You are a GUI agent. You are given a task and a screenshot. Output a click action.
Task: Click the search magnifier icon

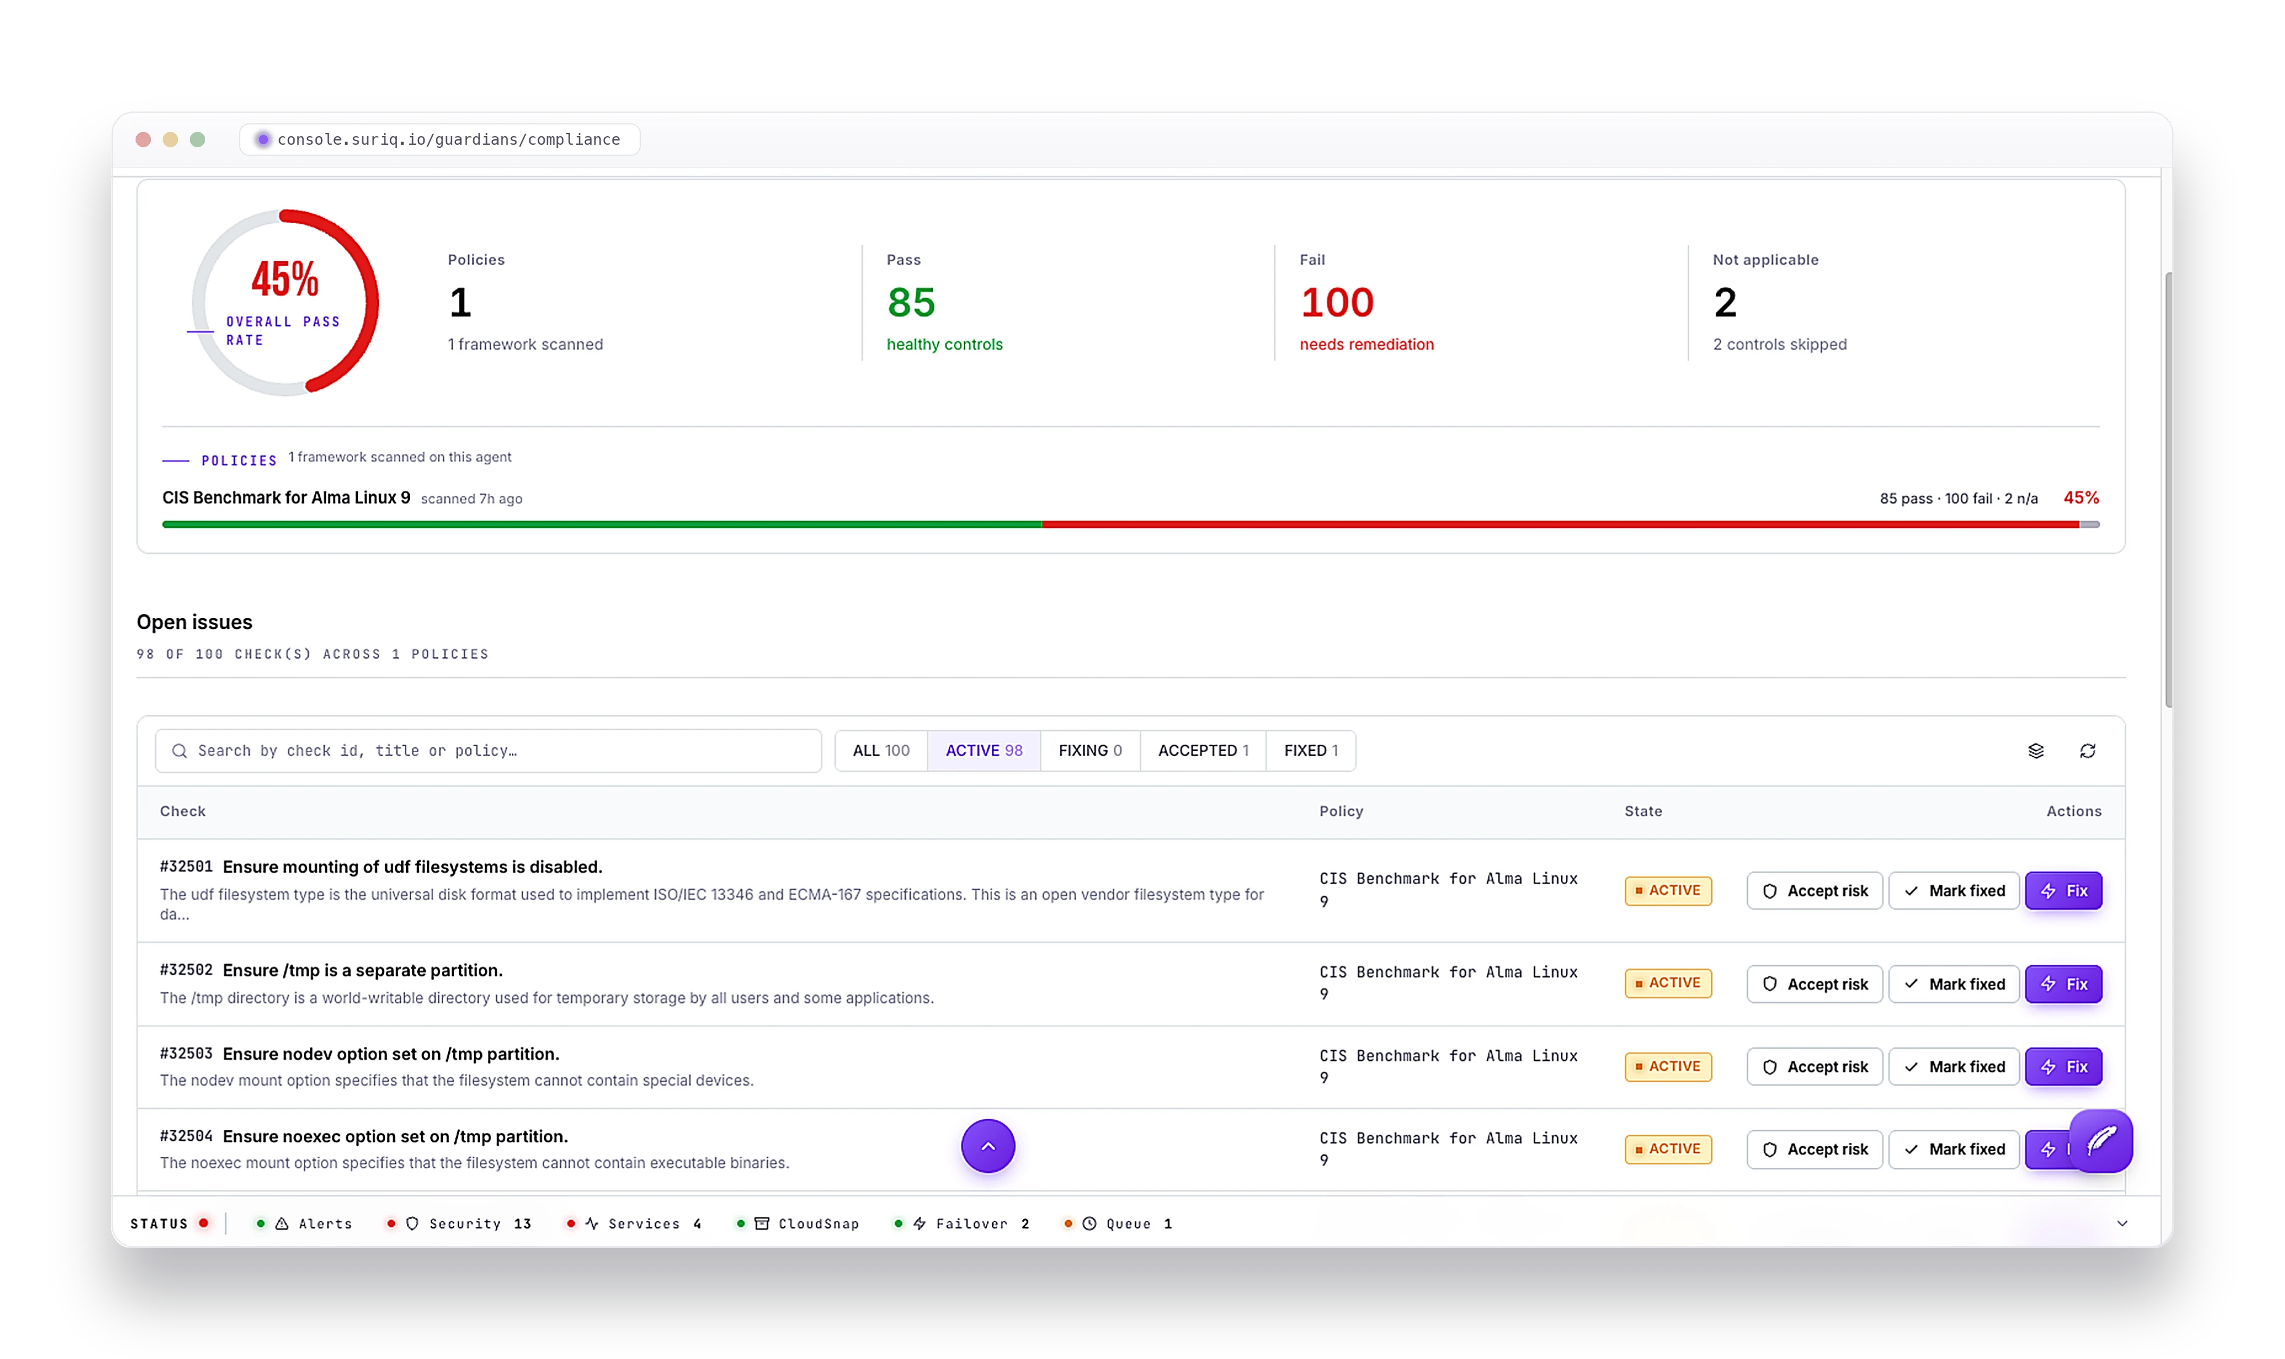179,751
